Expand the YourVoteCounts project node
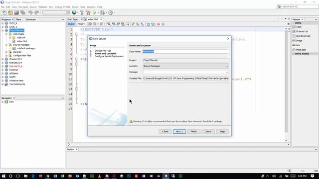 click(2, 84)
